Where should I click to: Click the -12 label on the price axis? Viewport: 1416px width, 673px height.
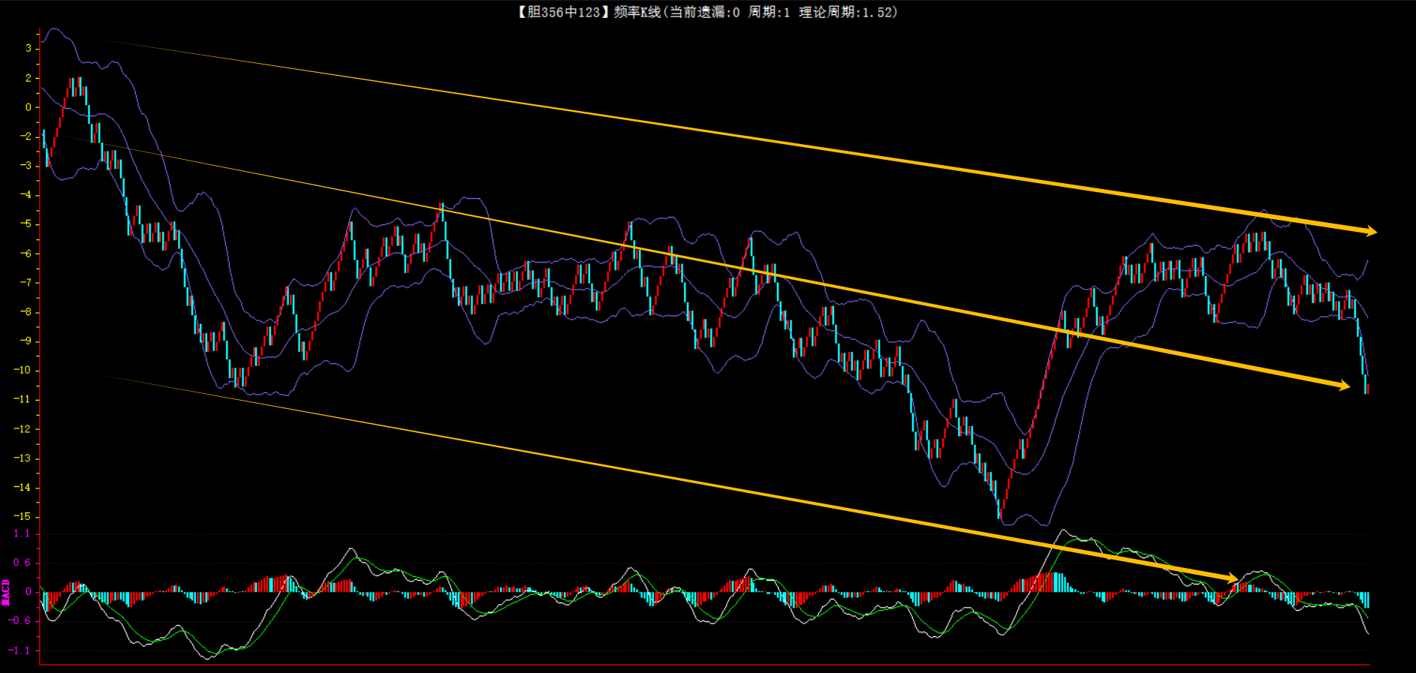23,429
